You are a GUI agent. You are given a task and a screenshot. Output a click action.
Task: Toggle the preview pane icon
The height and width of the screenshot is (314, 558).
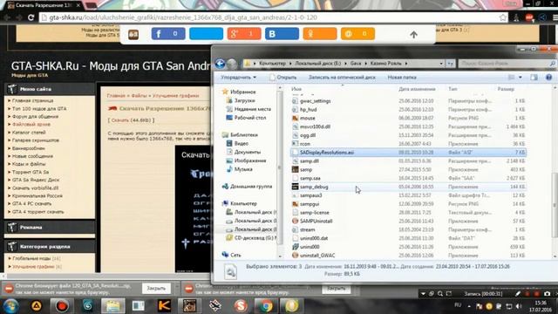coord(534,78)
